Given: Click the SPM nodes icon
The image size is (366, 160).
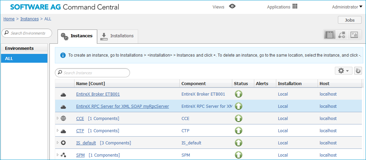Looking at the screenshot, I should (63, 155).
